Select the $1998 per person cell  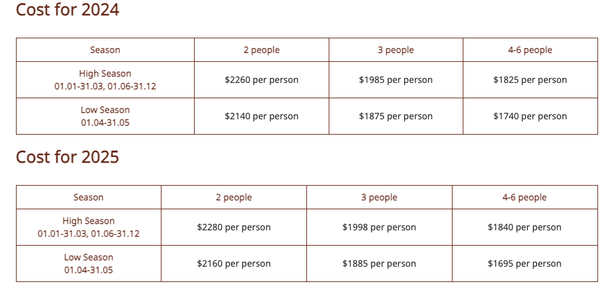click(x=379, y=227)
